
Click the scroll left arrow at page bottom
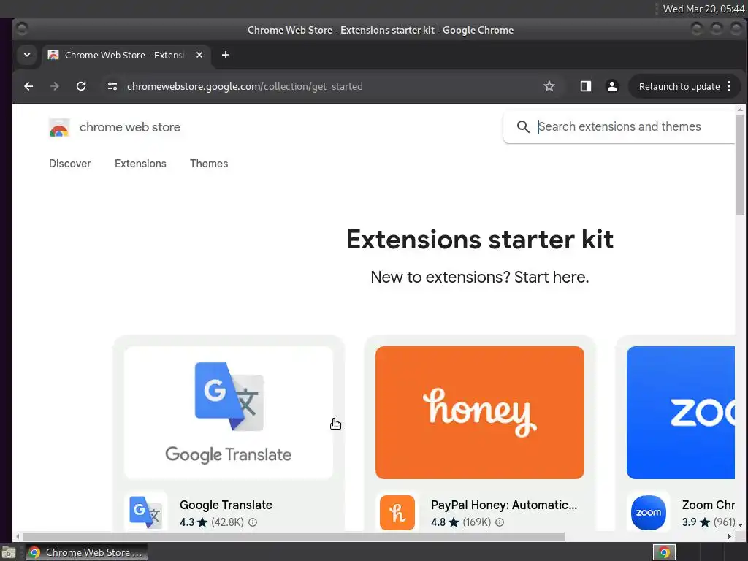coord(18,537)
